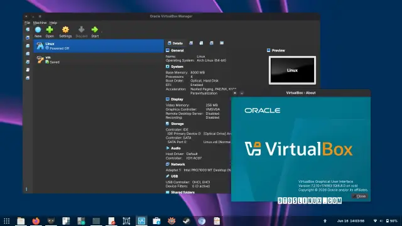Click the Arch Linux VM OS icon
This screenshot has width=402, height=226.
[40, 46]
